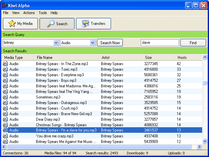Select 'Britney Spears - Toxic.mp3' file name
This screenshot has width=209, height=157.
pyautogui.click(x=56, y=69)
